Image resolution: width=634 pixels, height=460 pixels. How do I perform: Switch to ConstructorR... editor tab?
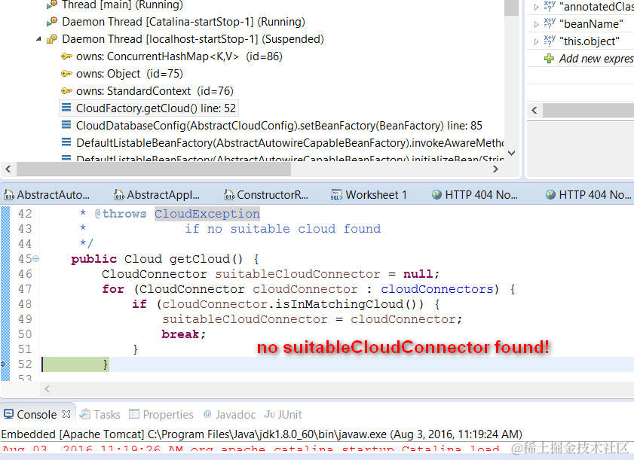[266, 195]
